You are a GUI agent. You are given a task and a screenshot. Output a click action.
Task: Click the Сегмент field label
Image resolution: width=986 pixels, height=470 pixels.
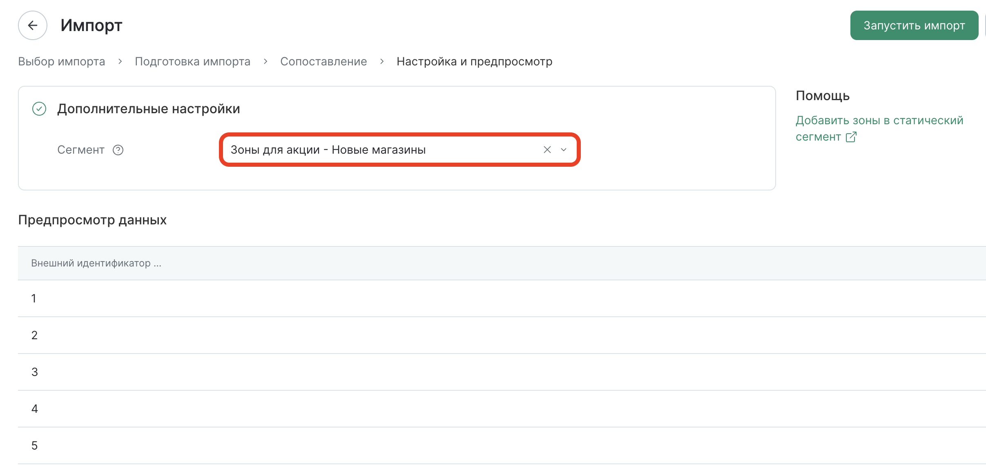tap(81, 150)
